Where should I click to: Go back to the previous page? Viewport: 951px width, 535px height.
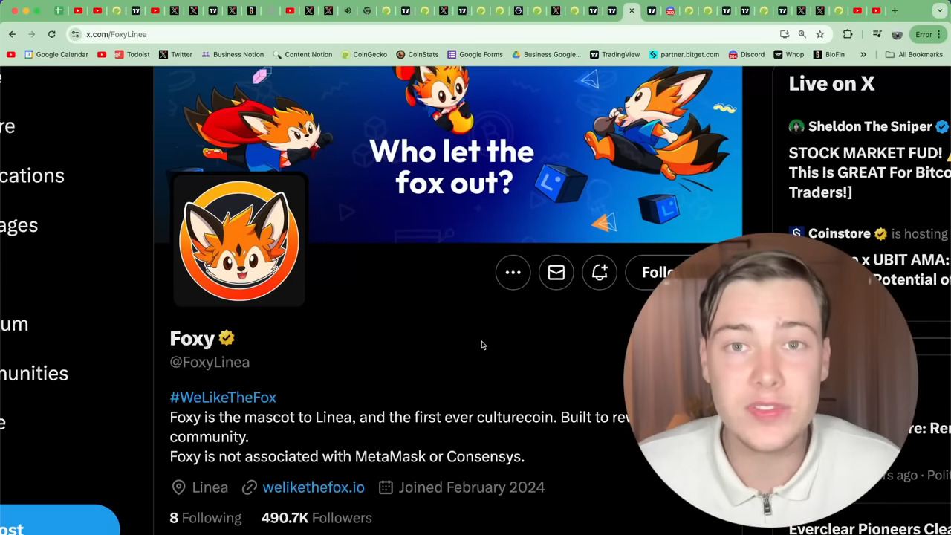tap(13, 34)
